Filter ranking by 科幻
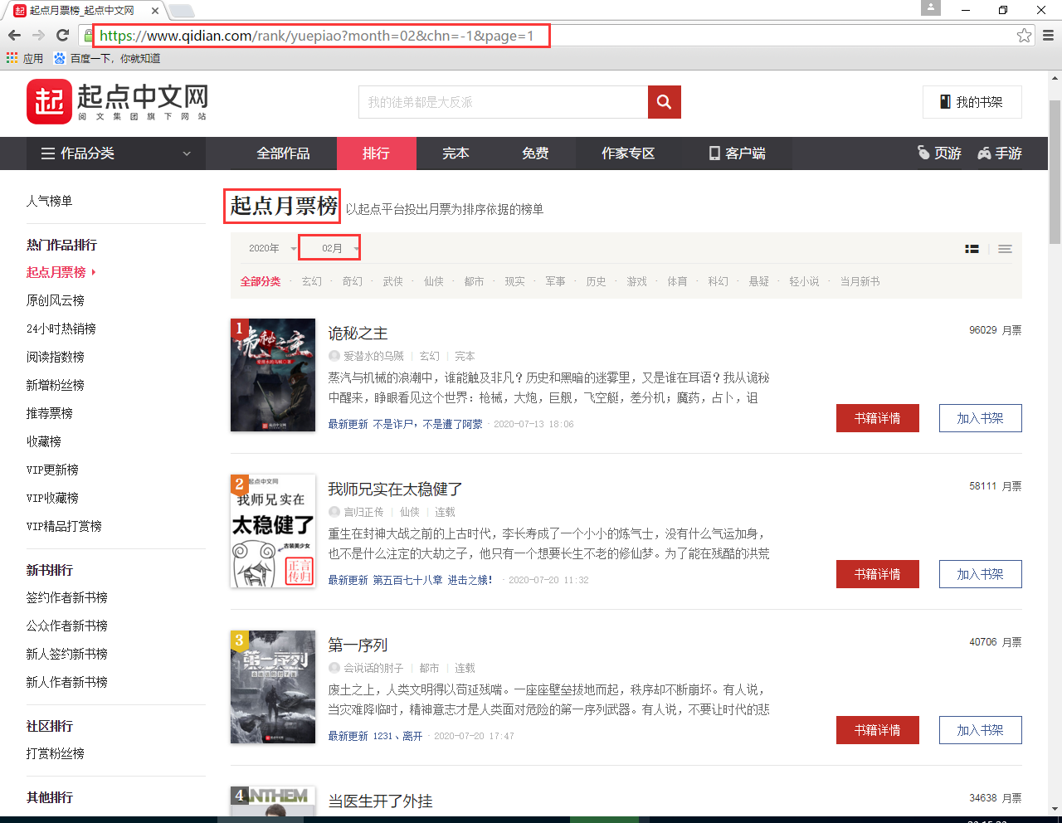 [x=718, y=282]
